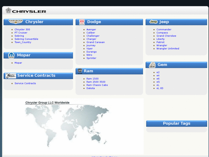The height and width of the screenshot is (157, 209).
Task: Select the Nitro link
Action: pos(89,55)
